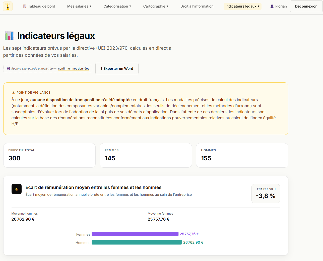The image size is (323, 261).
Task: Click the user avatar icon beside Florian
Action: tap(272, 6)
